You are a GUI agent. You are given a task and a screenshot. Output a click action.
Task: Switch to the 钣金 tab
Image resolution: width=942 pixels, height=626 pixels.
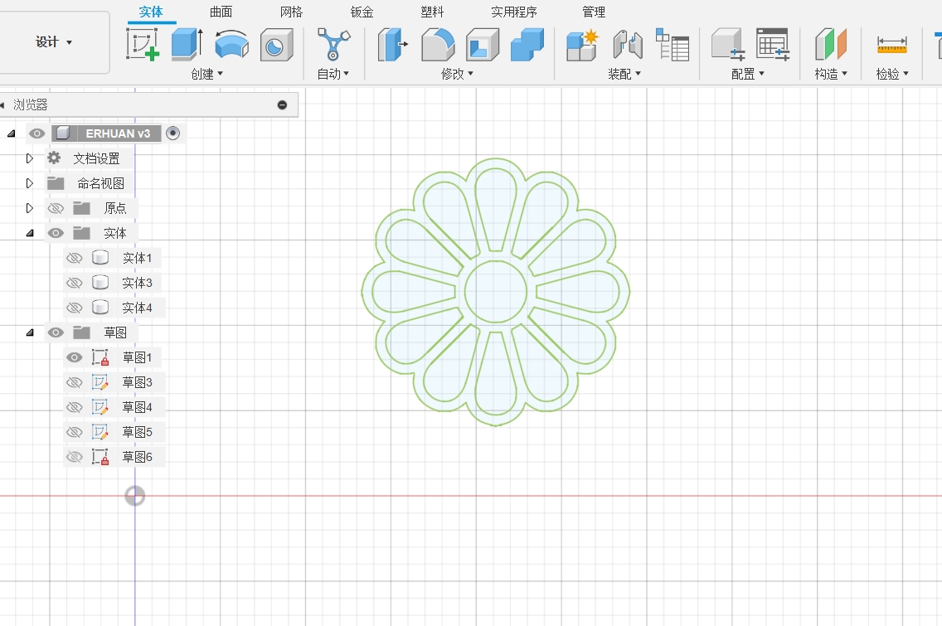tap(362, 12)
